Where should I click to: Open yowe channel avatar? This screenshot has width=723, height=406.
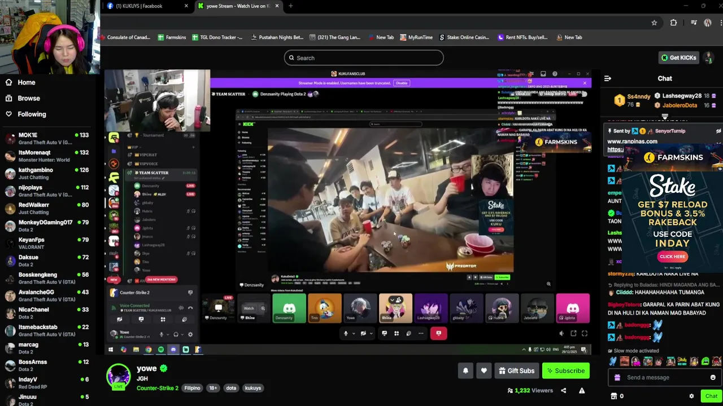[118, 376]
